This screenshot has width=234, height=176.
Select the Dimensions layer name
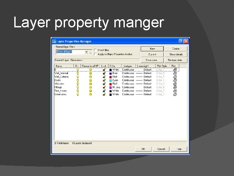pos(60,95)
